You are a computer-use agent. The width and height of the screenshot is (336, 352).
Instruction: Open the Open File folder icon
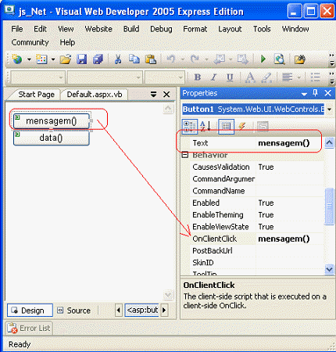click(66, 59)
